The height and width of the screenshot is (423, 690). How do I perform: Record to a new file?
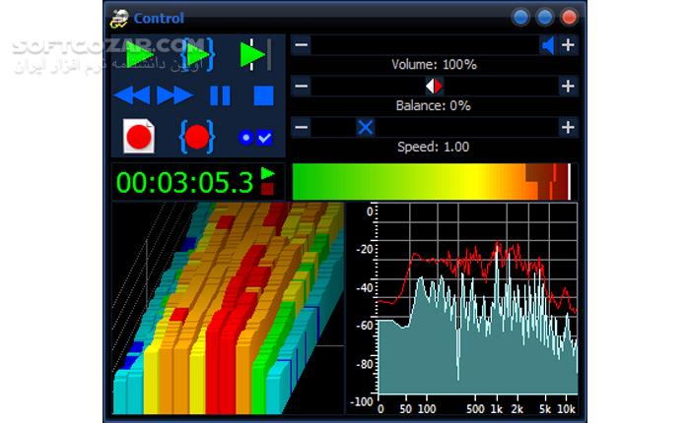point(139,136)
